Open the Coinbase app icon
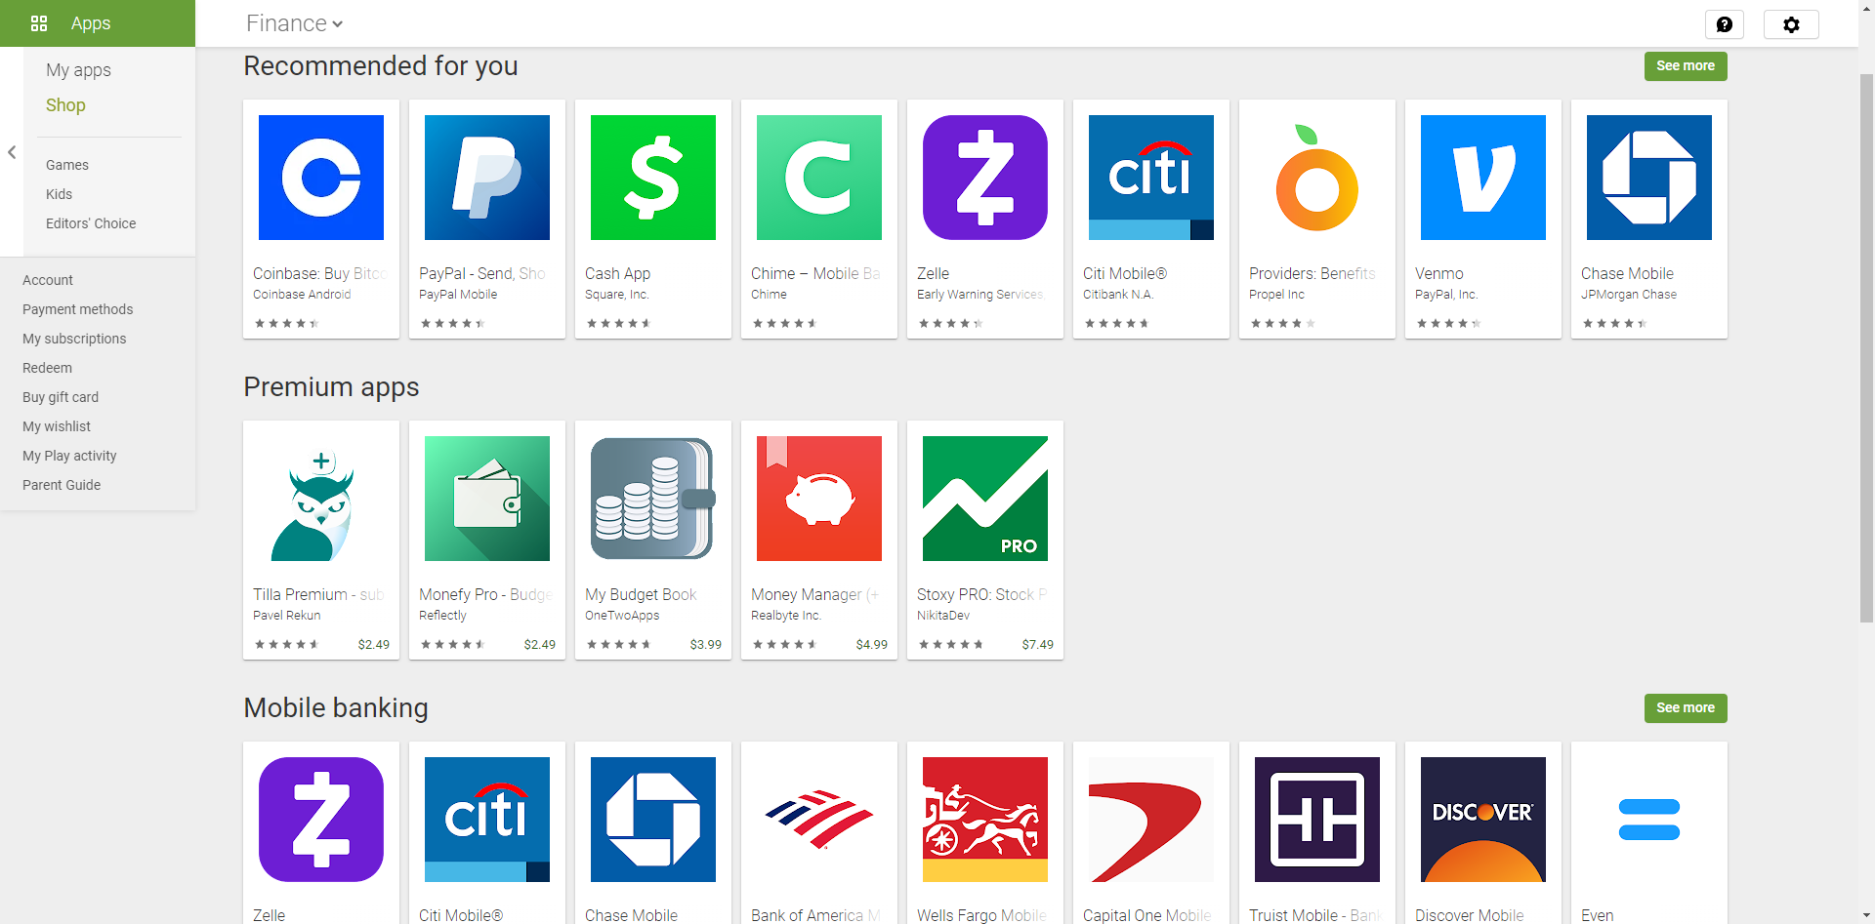This screenshot has width=1875, height=924. [320, 177]
